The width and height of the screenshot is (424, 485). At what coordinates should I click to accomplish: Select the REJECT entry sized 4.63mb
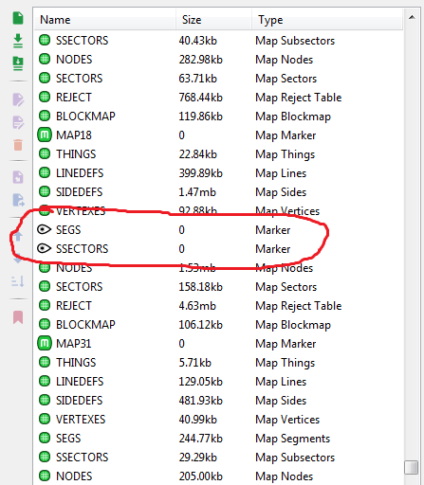(x=74, y=306)
